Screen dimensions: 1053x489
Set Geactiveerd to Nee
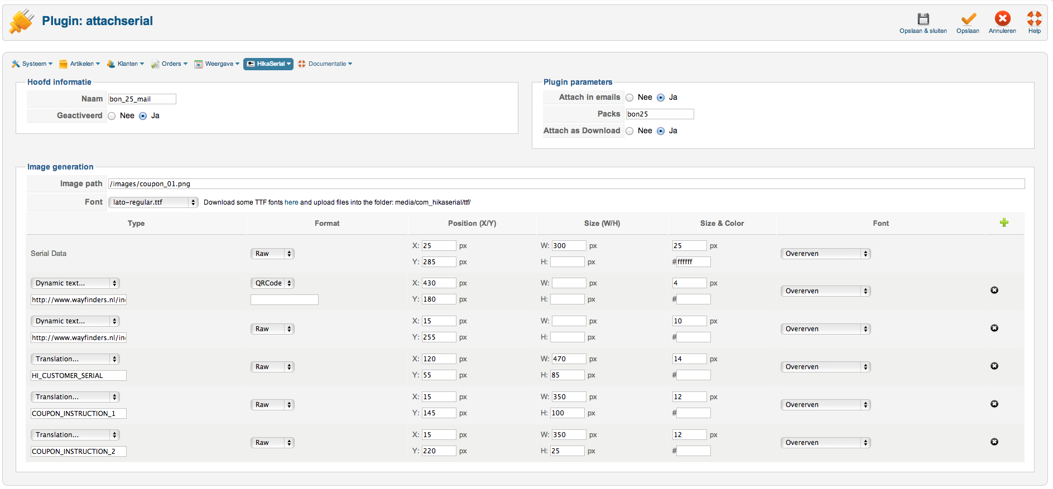click(112, 116)
